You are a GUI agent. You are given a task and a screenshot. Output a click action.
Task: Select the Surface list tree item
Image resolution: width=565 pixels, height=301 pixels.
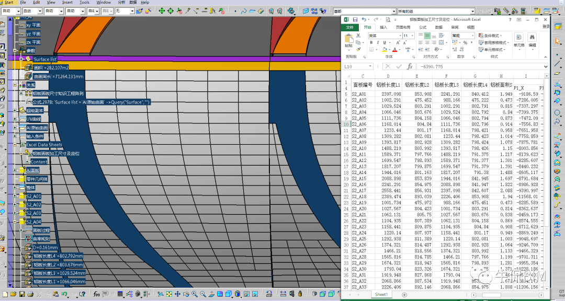pyautogui.click(x=44, y=59)
